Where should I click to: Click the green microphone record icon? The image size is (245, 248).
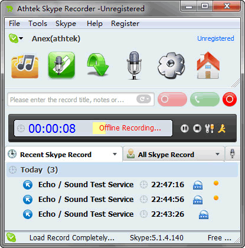[x=61, y=65]
